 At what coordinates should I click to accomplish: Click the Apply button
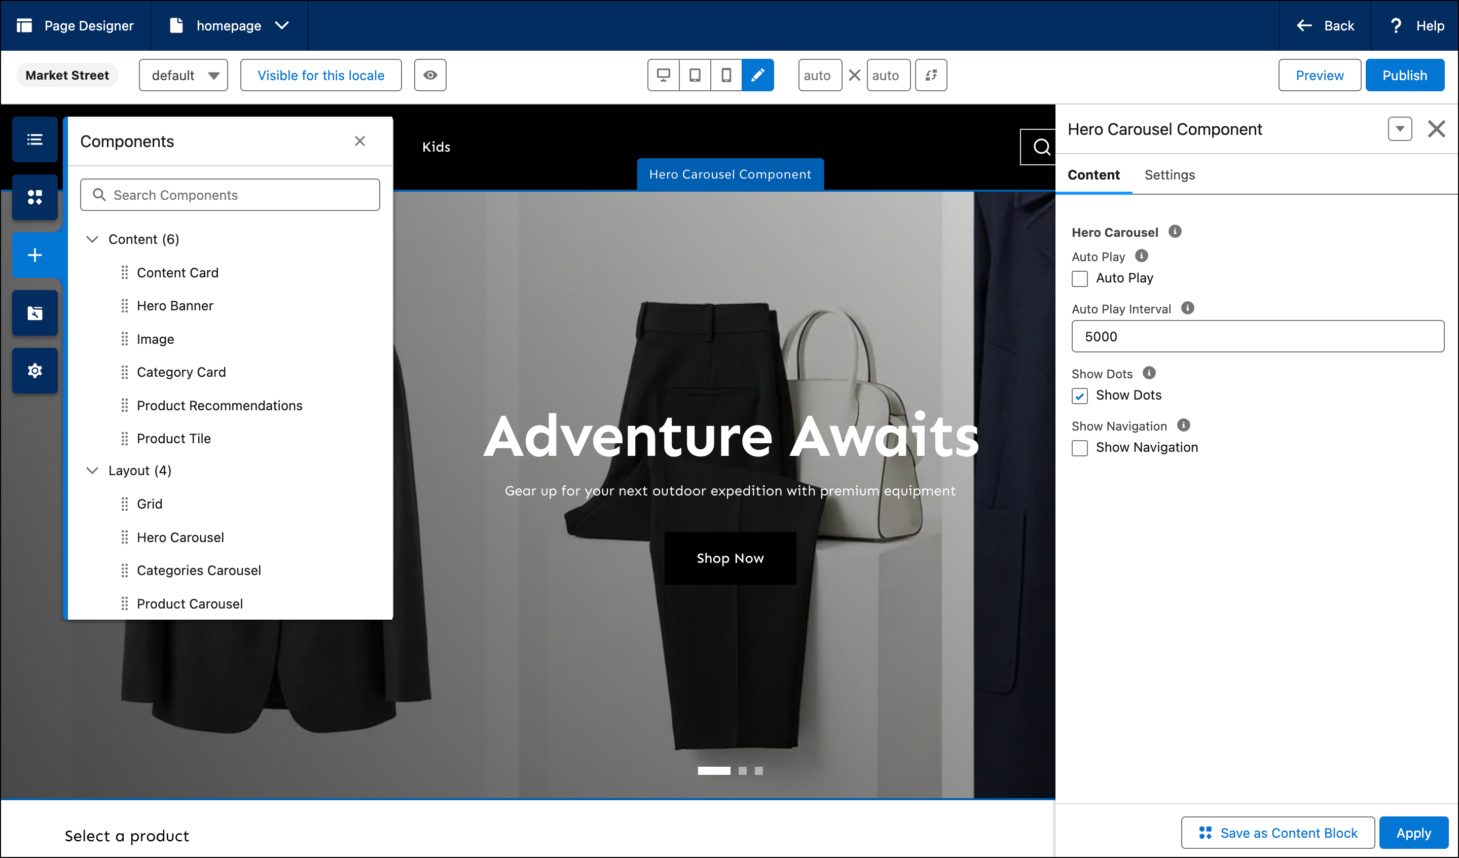pyautogui.click(x=1413, y=833)
